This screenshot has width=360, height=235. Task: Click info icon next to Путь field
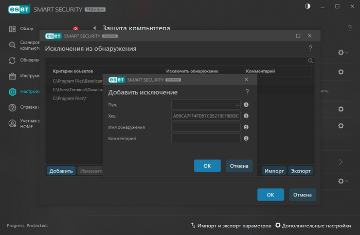[x=246, y=105]
